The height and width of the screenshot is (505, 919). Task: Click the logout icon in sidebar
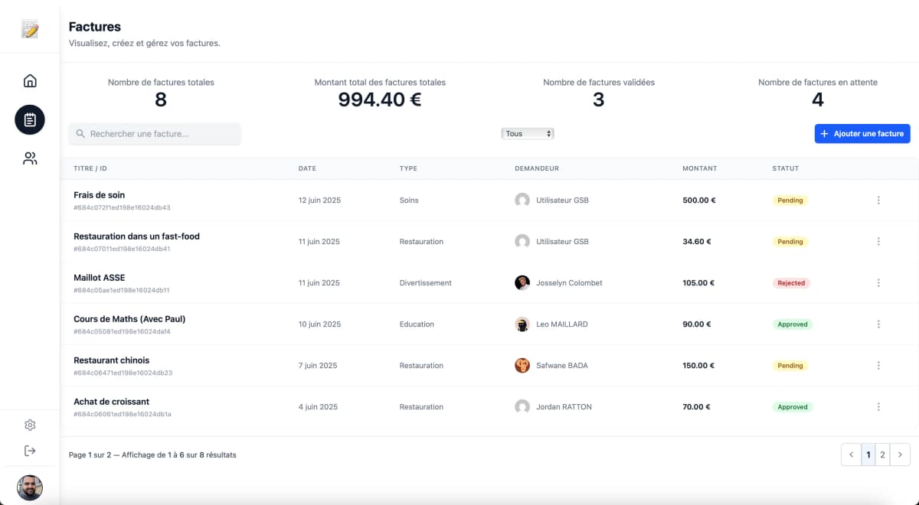coord(30,451)
